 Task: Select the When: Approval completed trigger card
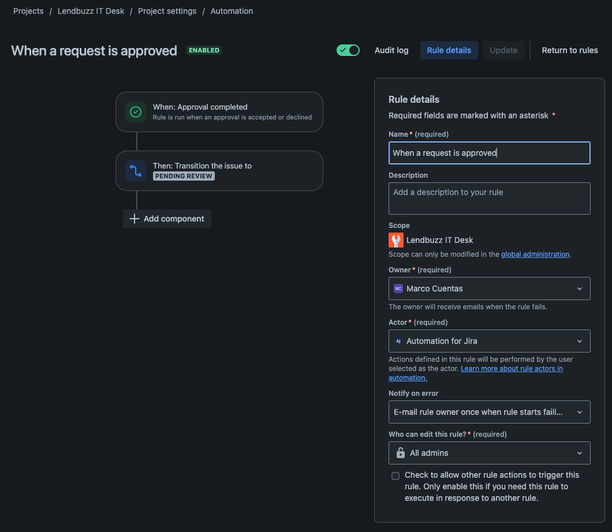pos(219,112)
